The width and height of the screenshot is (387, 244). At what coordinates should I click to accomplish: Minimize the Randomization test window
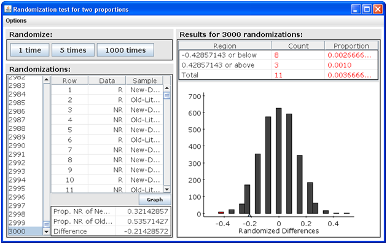pyautogui.click(x=356, y=9)
